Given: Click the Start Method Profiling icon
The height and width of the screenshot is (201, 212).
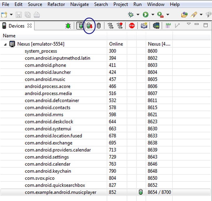Looking at the screenshot, I should [x=120, y=26].
